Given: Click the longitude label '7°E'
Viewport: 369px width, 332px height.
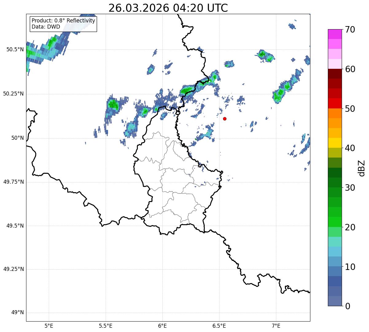Looking at the screenshot, I should click(276, 326).
